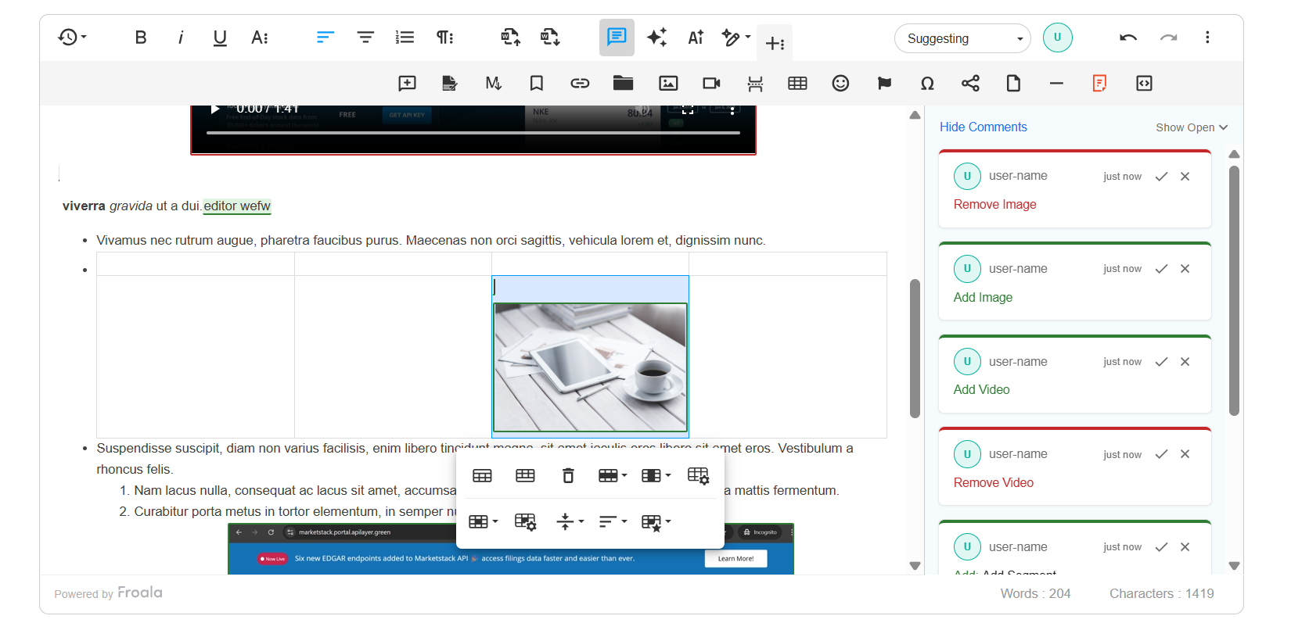Accept the Add Image suggestion

pyautogui.click(x=1161, y=269)
